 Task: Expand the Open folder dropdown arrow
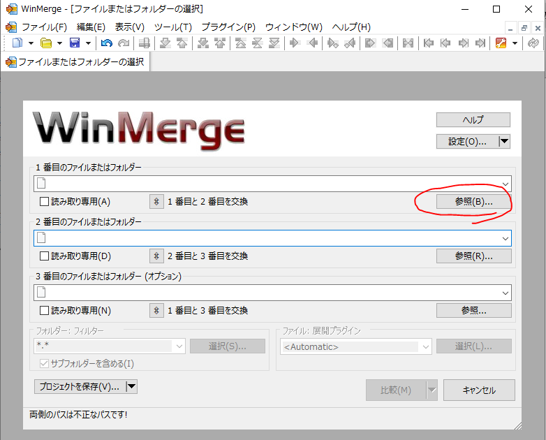(59, 43)
